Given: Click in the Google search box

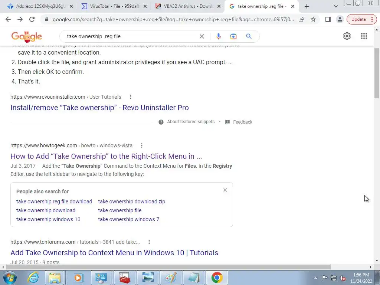Looking at the screenshot, I should pyautogui.click(x=131, y=36).
